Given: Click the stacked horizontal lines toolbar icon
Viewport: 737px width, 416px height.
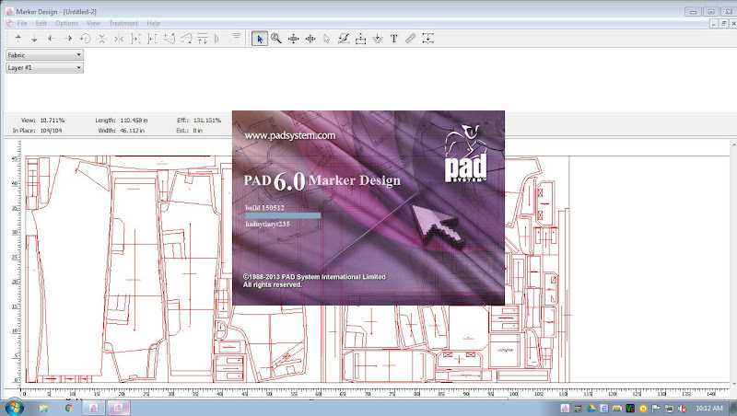Looking at the screenshot, I should click(x=237, y=36).
